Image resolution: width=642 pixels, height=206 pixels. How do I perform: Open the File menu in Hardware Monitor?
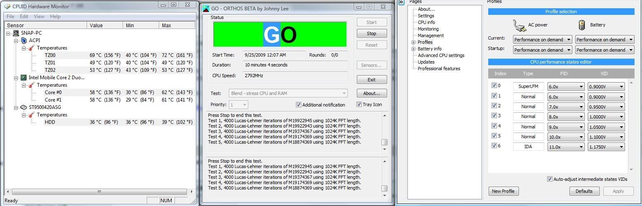[10, 17]
